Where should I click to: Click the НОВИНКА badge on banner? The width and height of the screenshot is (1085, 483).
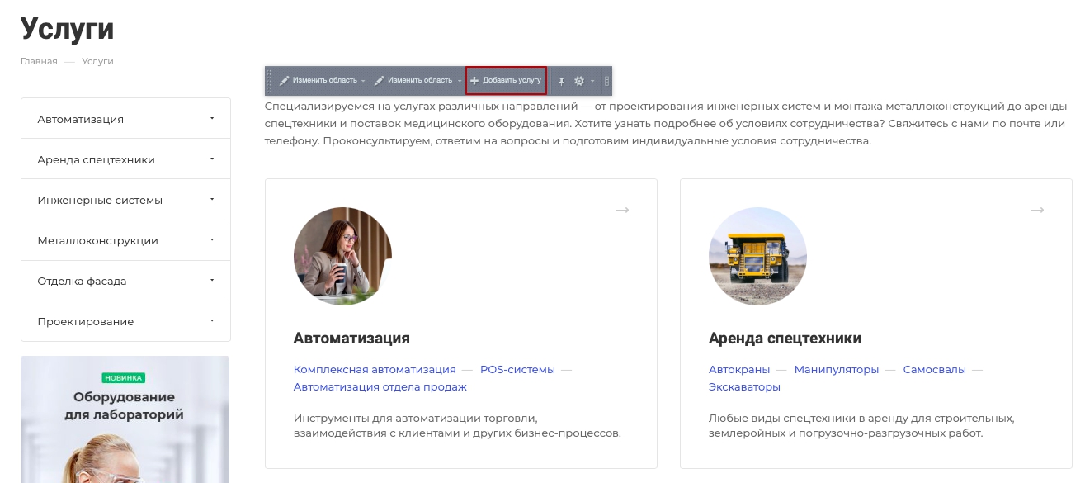(124, 377)
